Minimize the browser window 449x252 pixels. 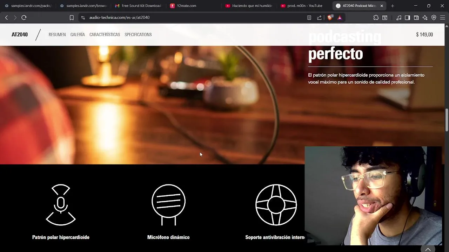[x=415, y=6]
